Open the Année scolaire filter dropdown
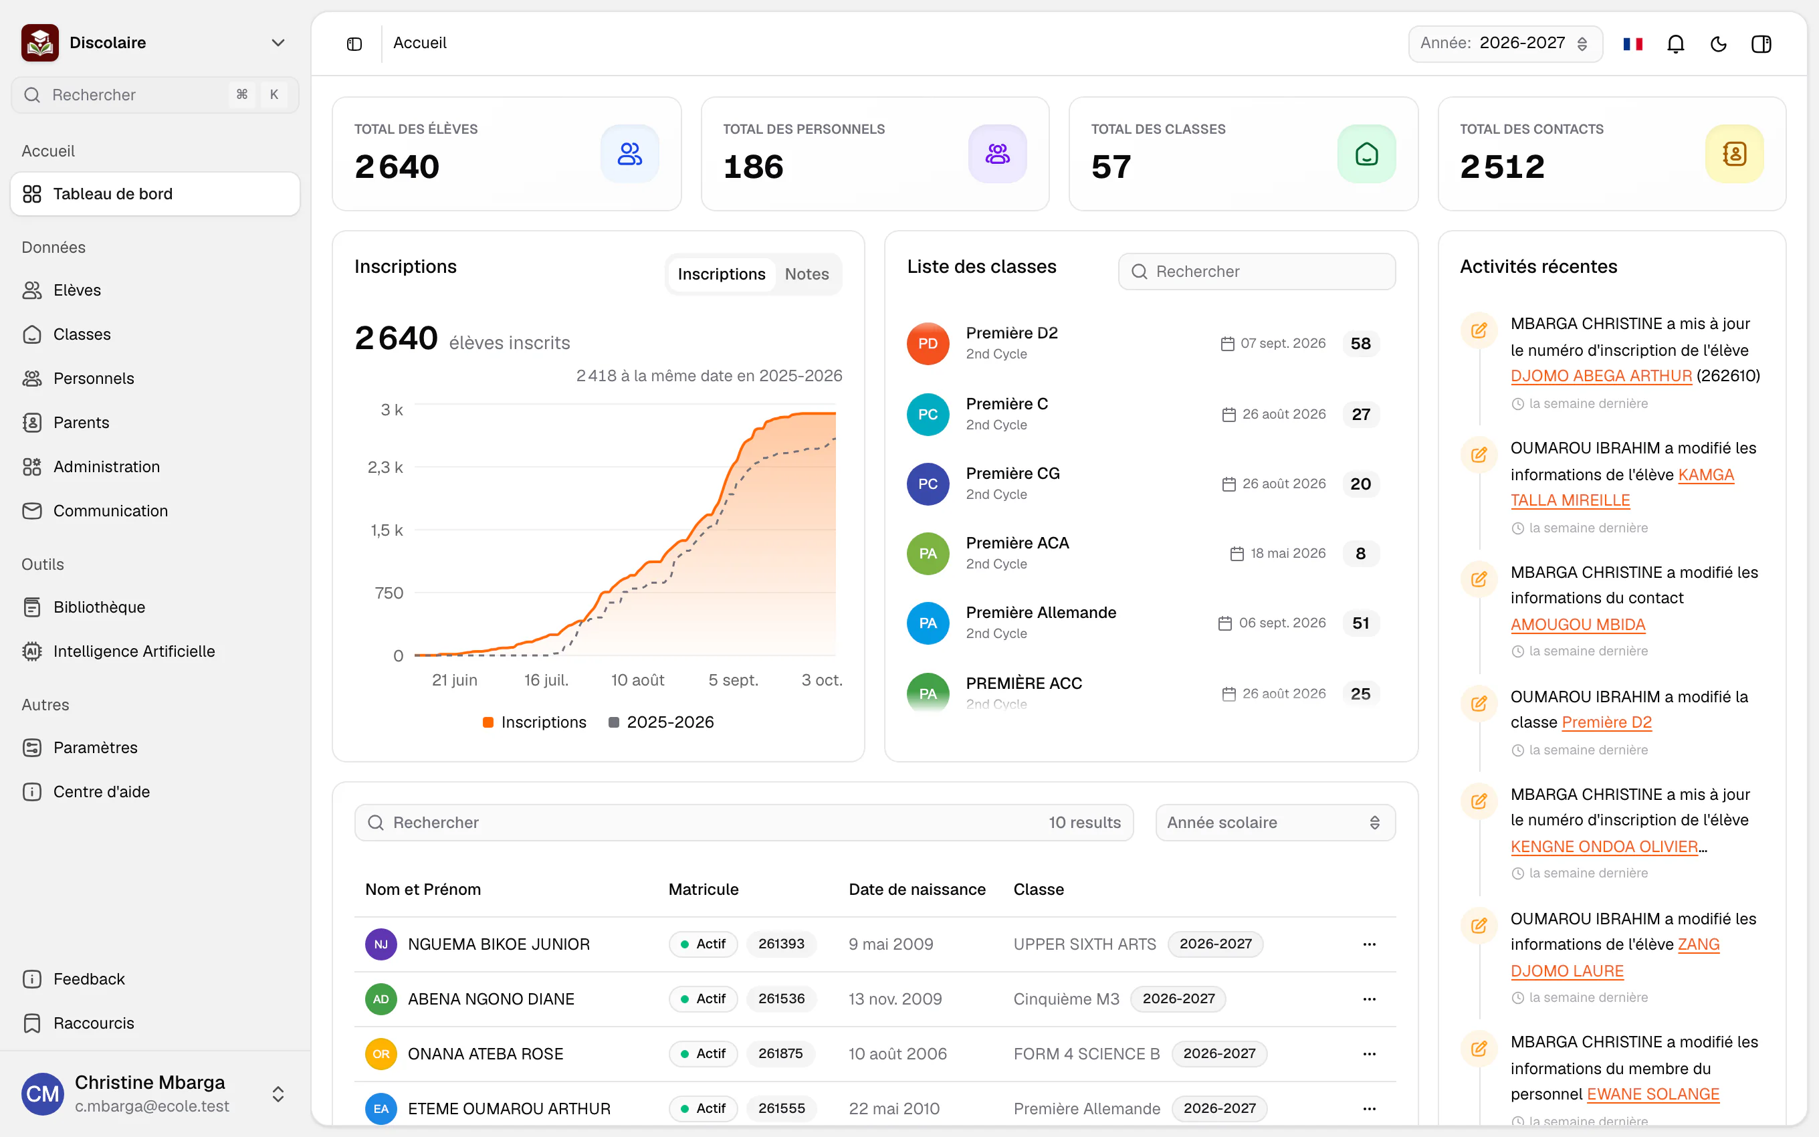 coord(1275,823)
